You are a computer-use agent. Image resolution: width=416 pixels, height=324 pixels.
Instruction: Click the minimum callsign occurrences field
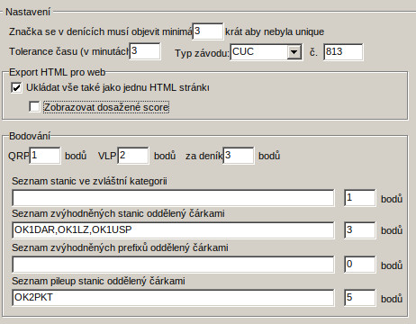208,31
